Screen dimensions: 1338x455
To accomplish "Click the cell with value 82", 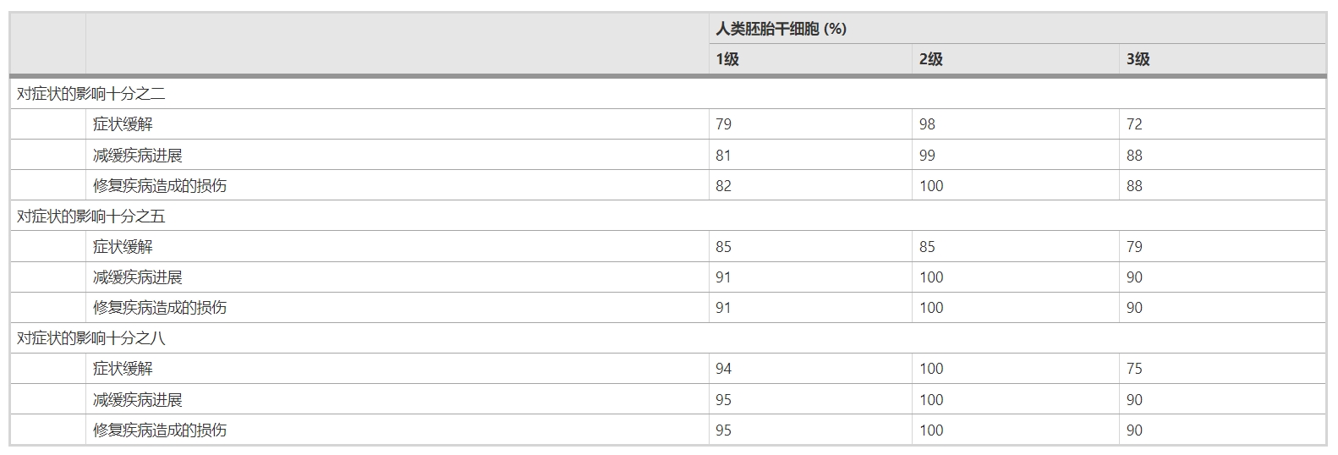I will point(723,186).
